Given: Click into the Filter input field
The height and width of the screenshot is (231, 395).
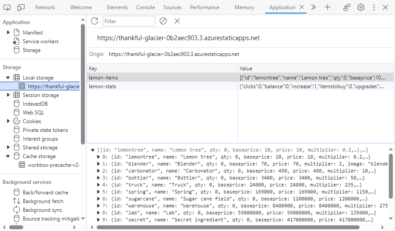Looking at the screenshot, I should 129,21.
